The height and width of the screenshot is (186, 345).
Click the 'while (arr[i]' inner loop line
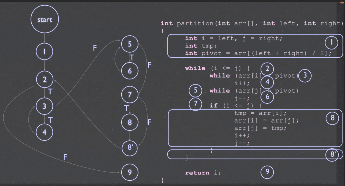pos(254,76)
